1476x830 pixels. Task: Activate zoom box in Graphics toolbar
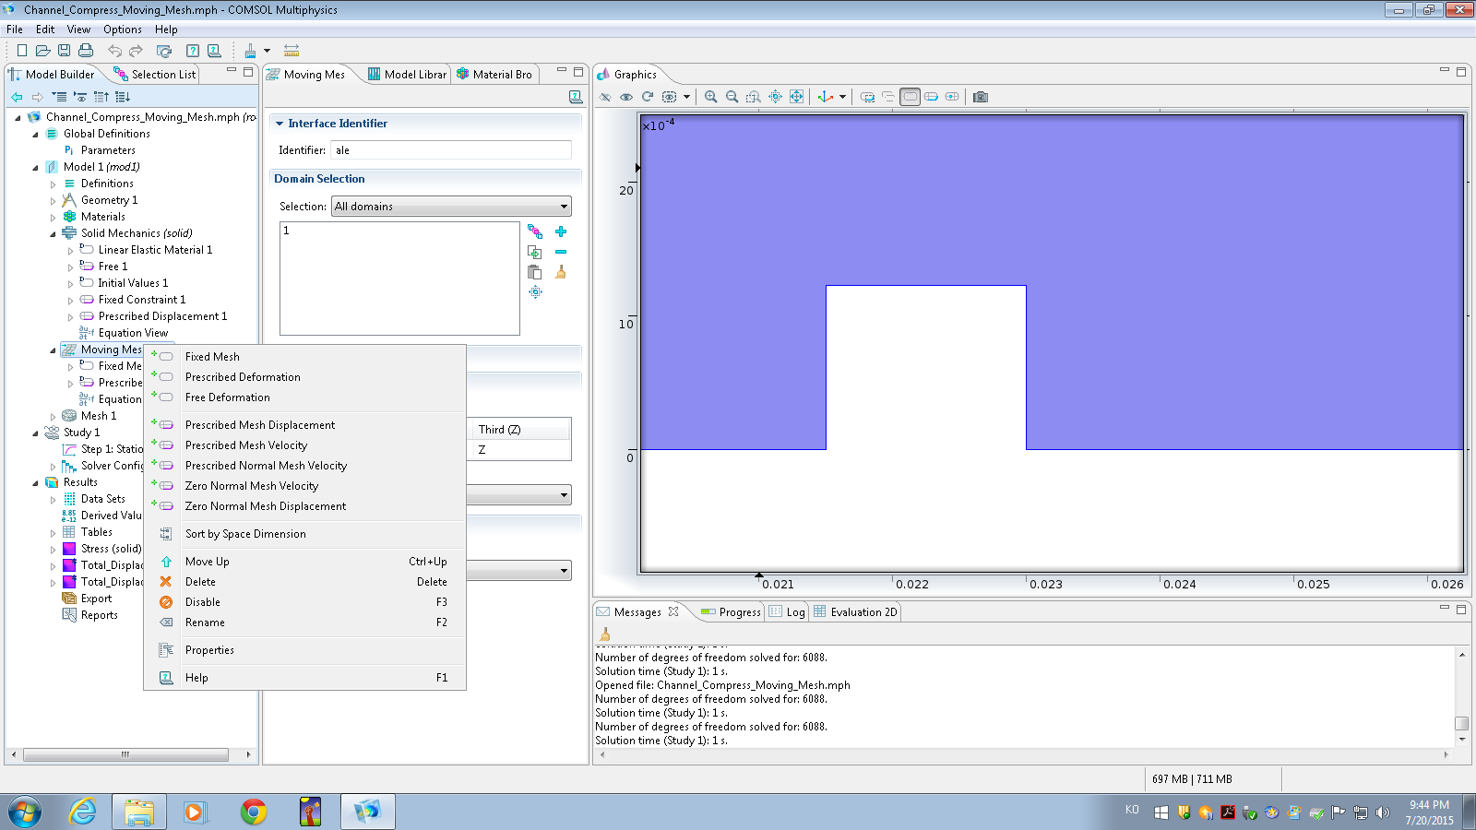click(x=753, y=97)
